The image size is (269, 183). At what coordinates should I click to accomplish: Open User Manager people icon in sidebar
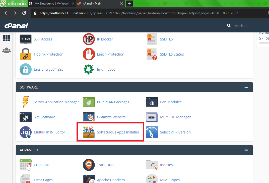[7, 50]
